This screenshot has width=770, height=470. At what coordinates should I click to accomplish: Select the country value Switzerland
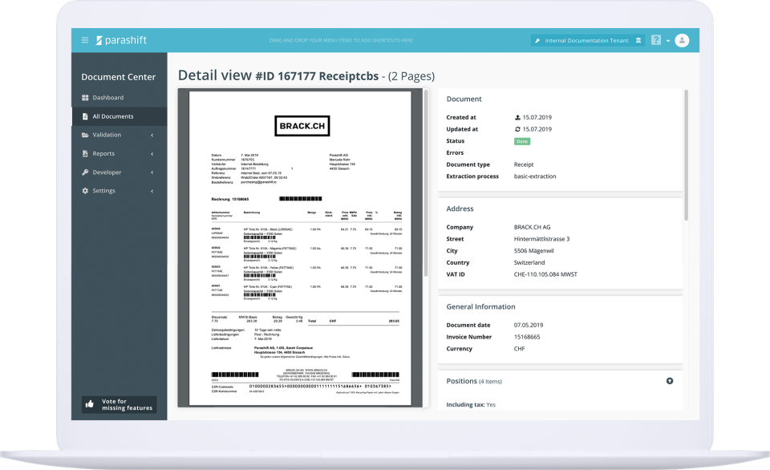click(x=529, y=263)
